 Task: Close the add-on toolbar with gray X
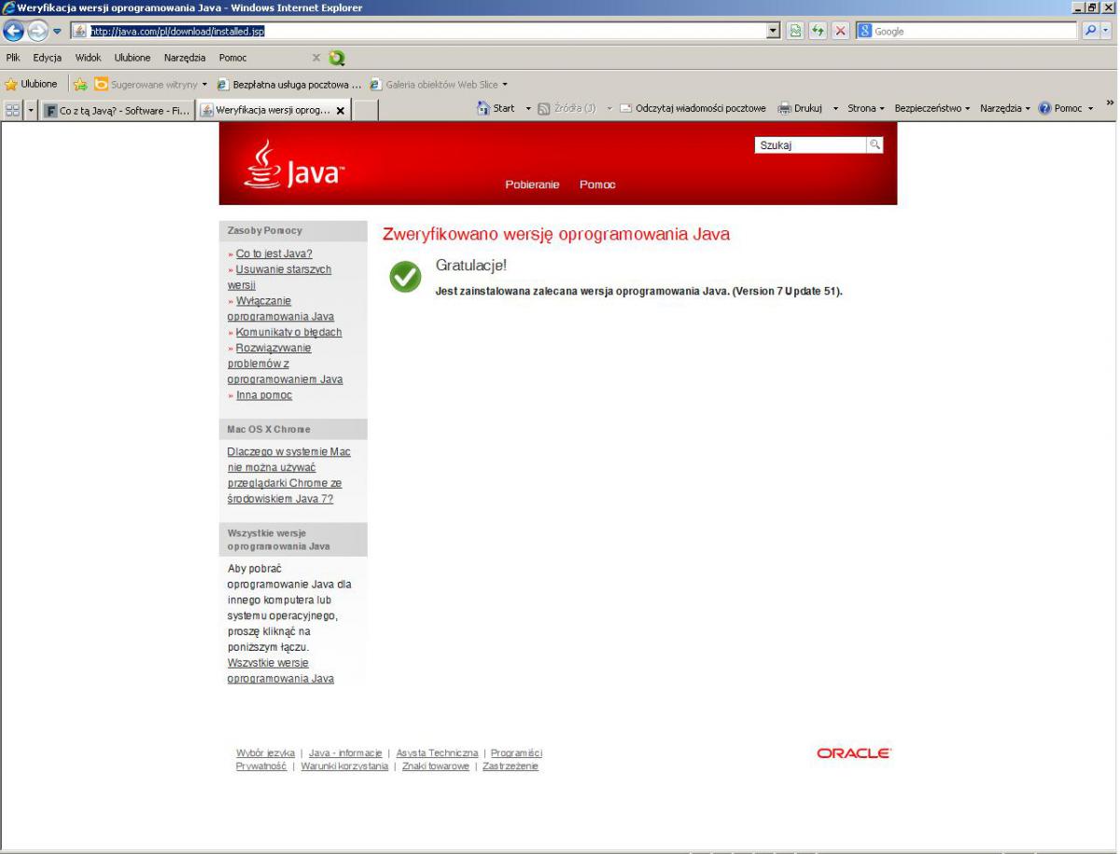click(x=317, y=58)
